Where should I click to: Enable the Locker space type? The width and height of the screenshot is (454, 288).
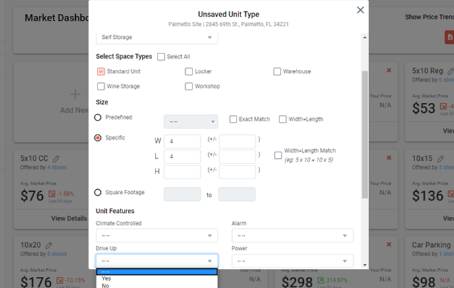pos(188,71)
